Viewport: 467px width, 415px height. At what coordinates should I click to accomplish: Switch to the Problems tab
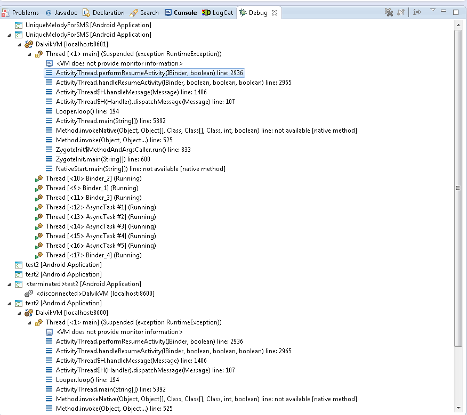click(x=21, y=13)
